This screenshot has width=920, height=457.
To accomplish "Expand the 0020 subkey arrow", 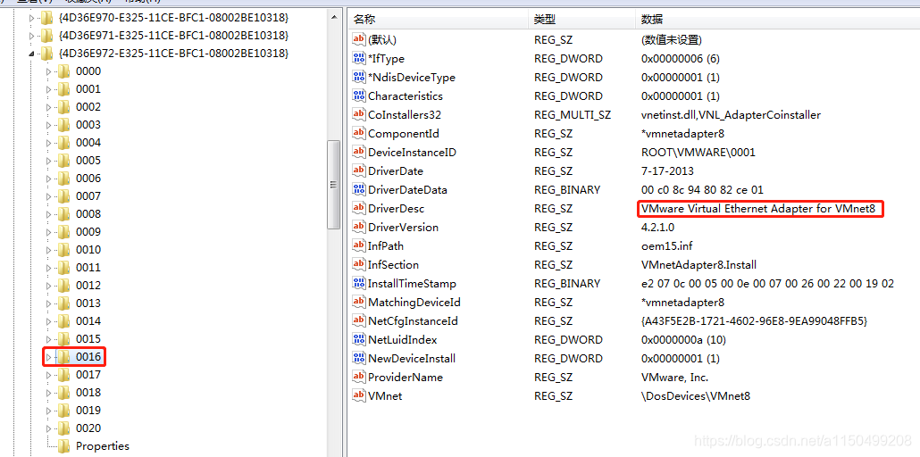I will (49, 428).
